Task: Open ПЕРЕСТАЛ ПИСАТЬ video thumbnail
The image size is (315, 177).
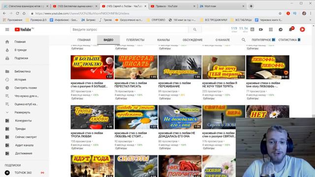Action: point(136,67)
